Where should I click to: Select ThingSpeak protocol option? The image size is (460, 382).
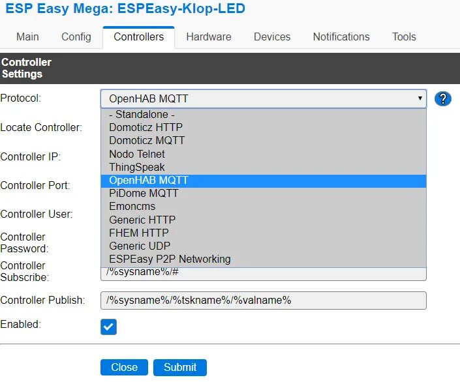pos(264,167)
